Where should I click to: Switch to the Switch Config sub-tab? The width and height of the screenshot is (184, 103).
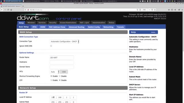click(94, 27)
